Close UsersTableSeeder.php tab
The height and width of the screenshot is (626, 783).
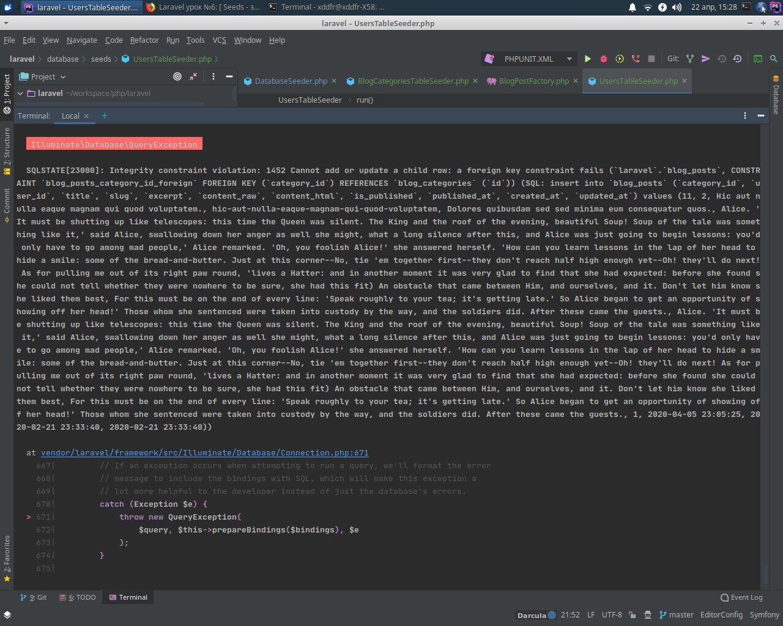(x=685, y=81)
